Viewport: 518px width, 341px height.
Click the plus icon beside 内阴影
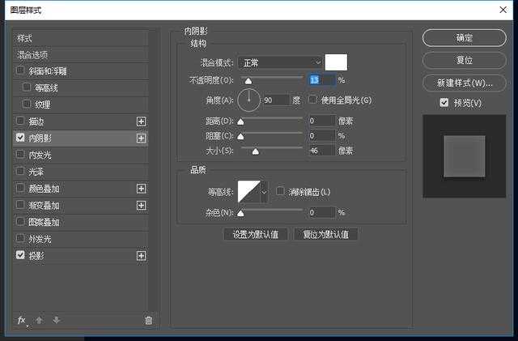tap(142, 138)
